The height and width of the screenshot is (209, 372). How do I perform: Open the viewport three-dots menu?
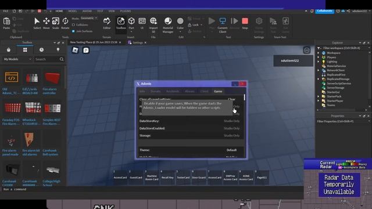(306, 50)
